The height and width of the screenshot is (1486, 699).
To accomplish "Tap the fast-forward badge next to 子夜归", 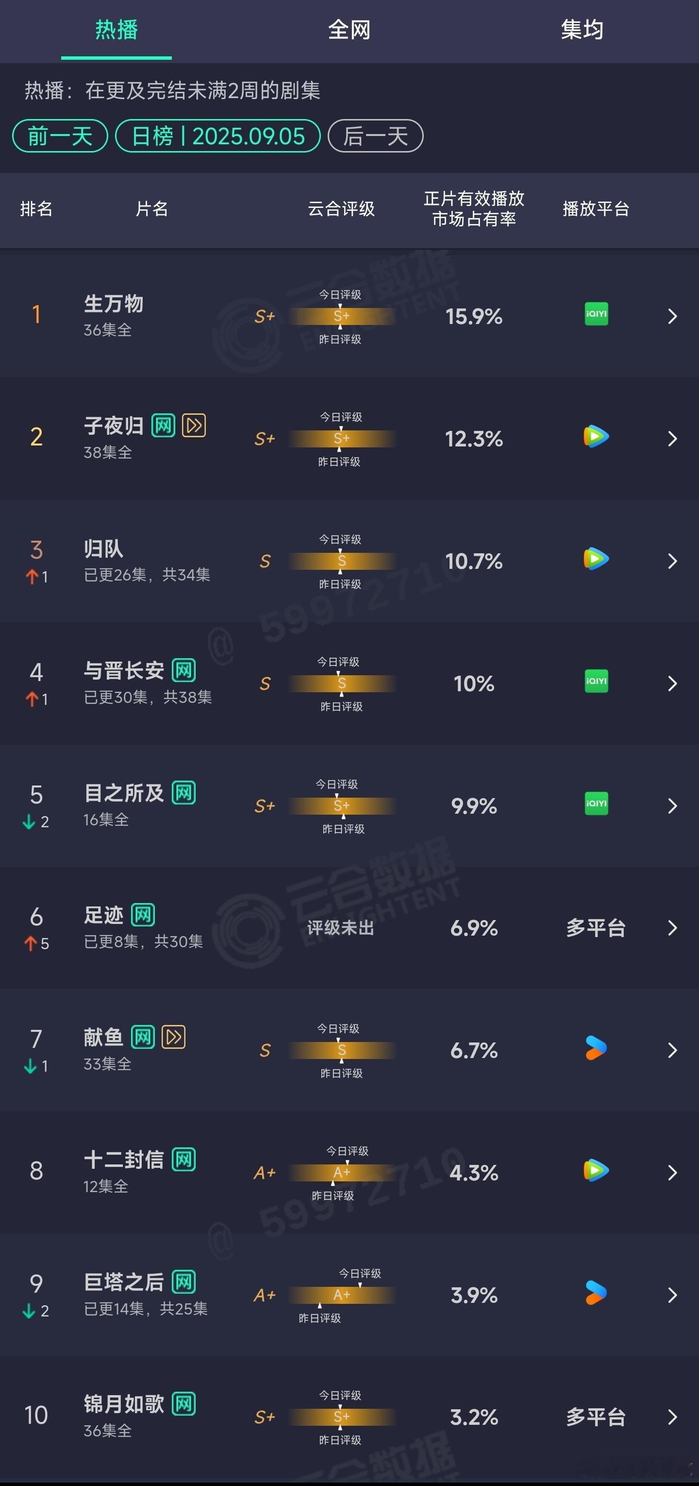I will (x=194, y=426).
